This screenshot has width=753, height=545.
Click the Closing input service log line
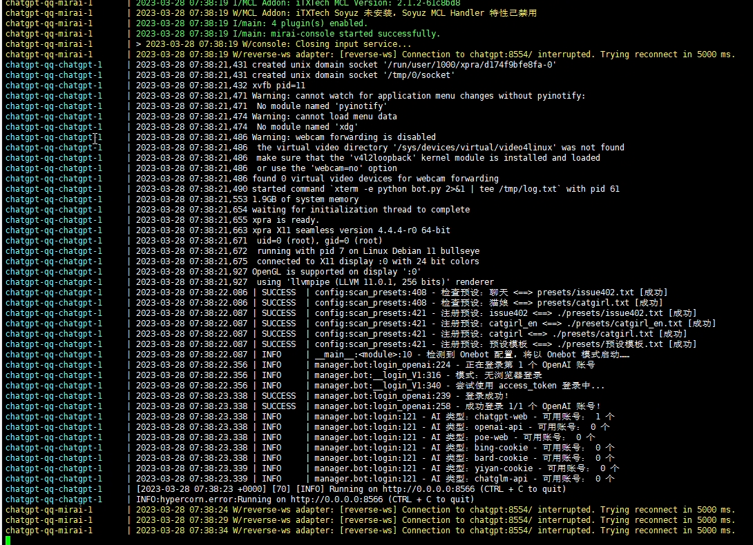click(269, 43)
